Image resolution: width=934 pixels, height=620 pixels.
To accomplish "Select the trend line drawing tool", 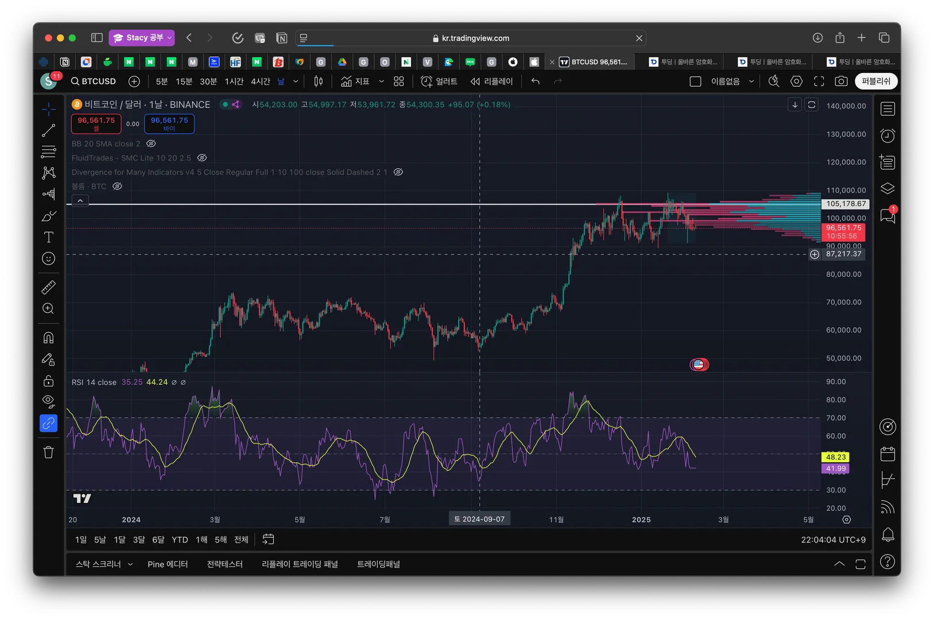I will click(49, 130).
